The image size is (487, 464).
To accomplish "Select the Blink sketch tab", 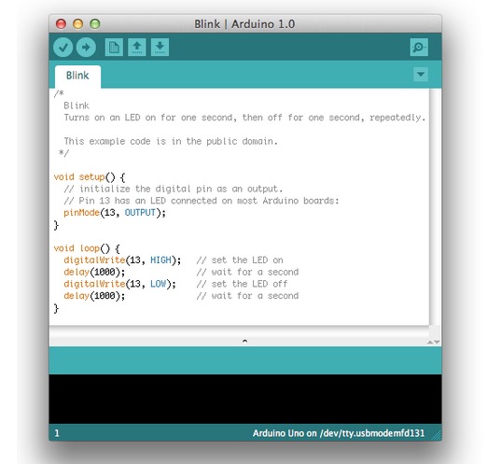I will coord(77,76).
